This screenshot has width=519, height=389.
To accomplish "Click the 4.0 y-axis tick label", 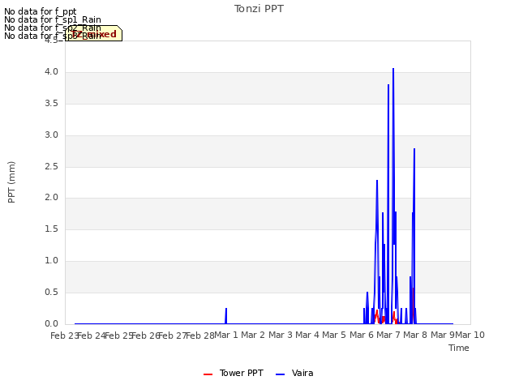I will (52, 72).
